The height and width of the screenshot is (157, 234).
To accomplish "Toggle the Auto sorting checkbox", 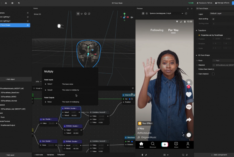I will pos(213,19).
